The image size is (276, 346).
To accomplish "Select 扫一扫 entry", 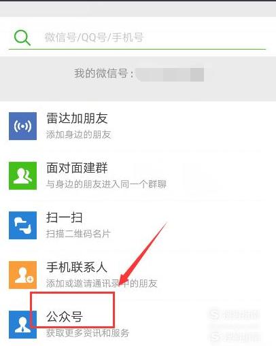I will click(x=65, y=218).
